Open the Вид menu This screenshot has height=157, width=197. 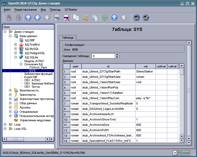(x=43, y=10)
